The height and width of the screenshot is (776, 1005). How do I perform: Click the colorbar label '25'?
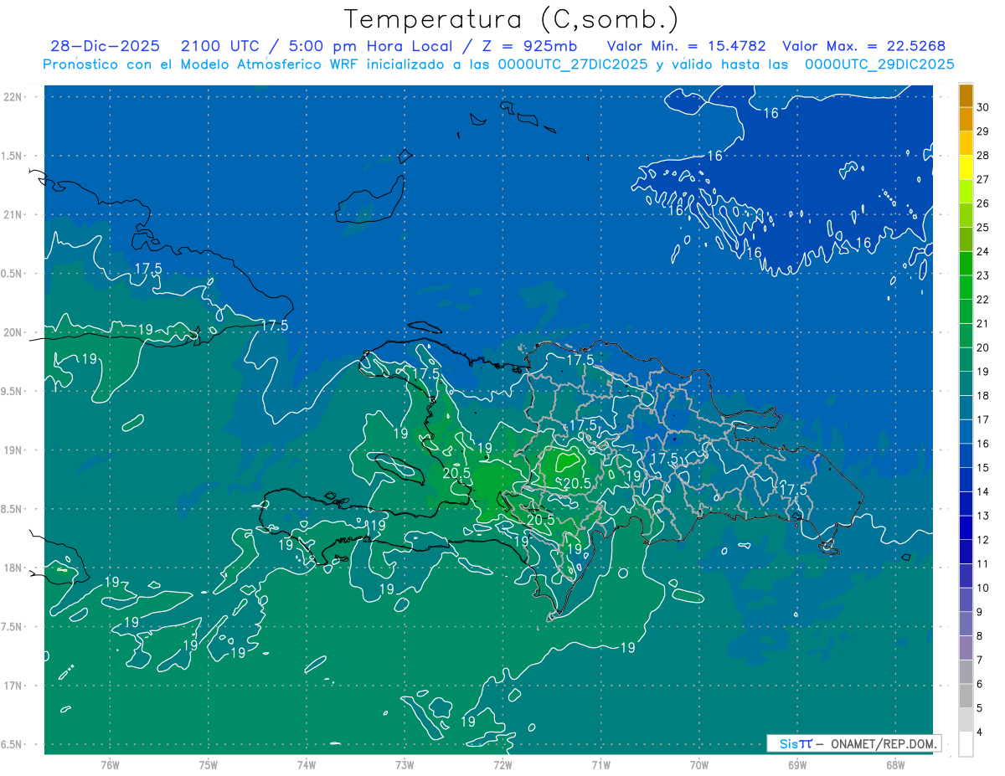[x=983, y=228]
